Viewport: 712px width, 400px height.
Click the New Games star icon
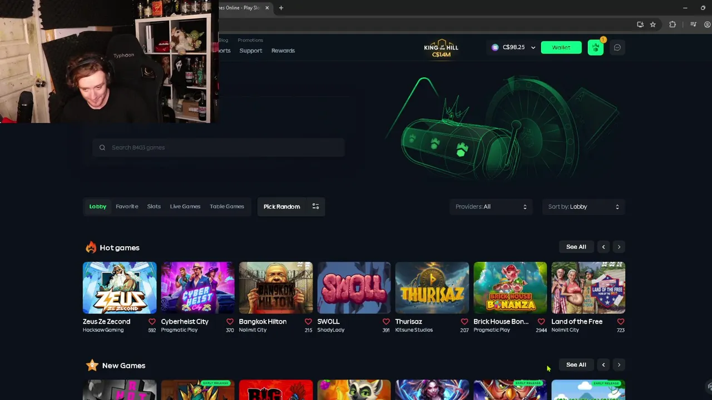pyautogui.click(x=92, y=365)
